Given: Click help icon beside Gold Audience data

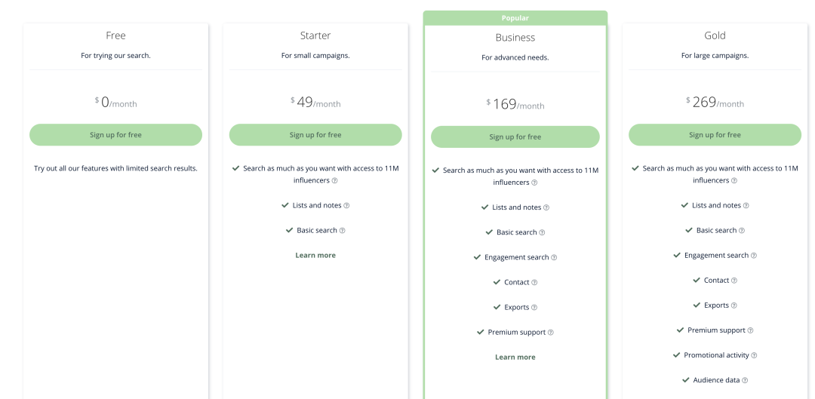Looking at the screenshot, I should tap(745, 381).
